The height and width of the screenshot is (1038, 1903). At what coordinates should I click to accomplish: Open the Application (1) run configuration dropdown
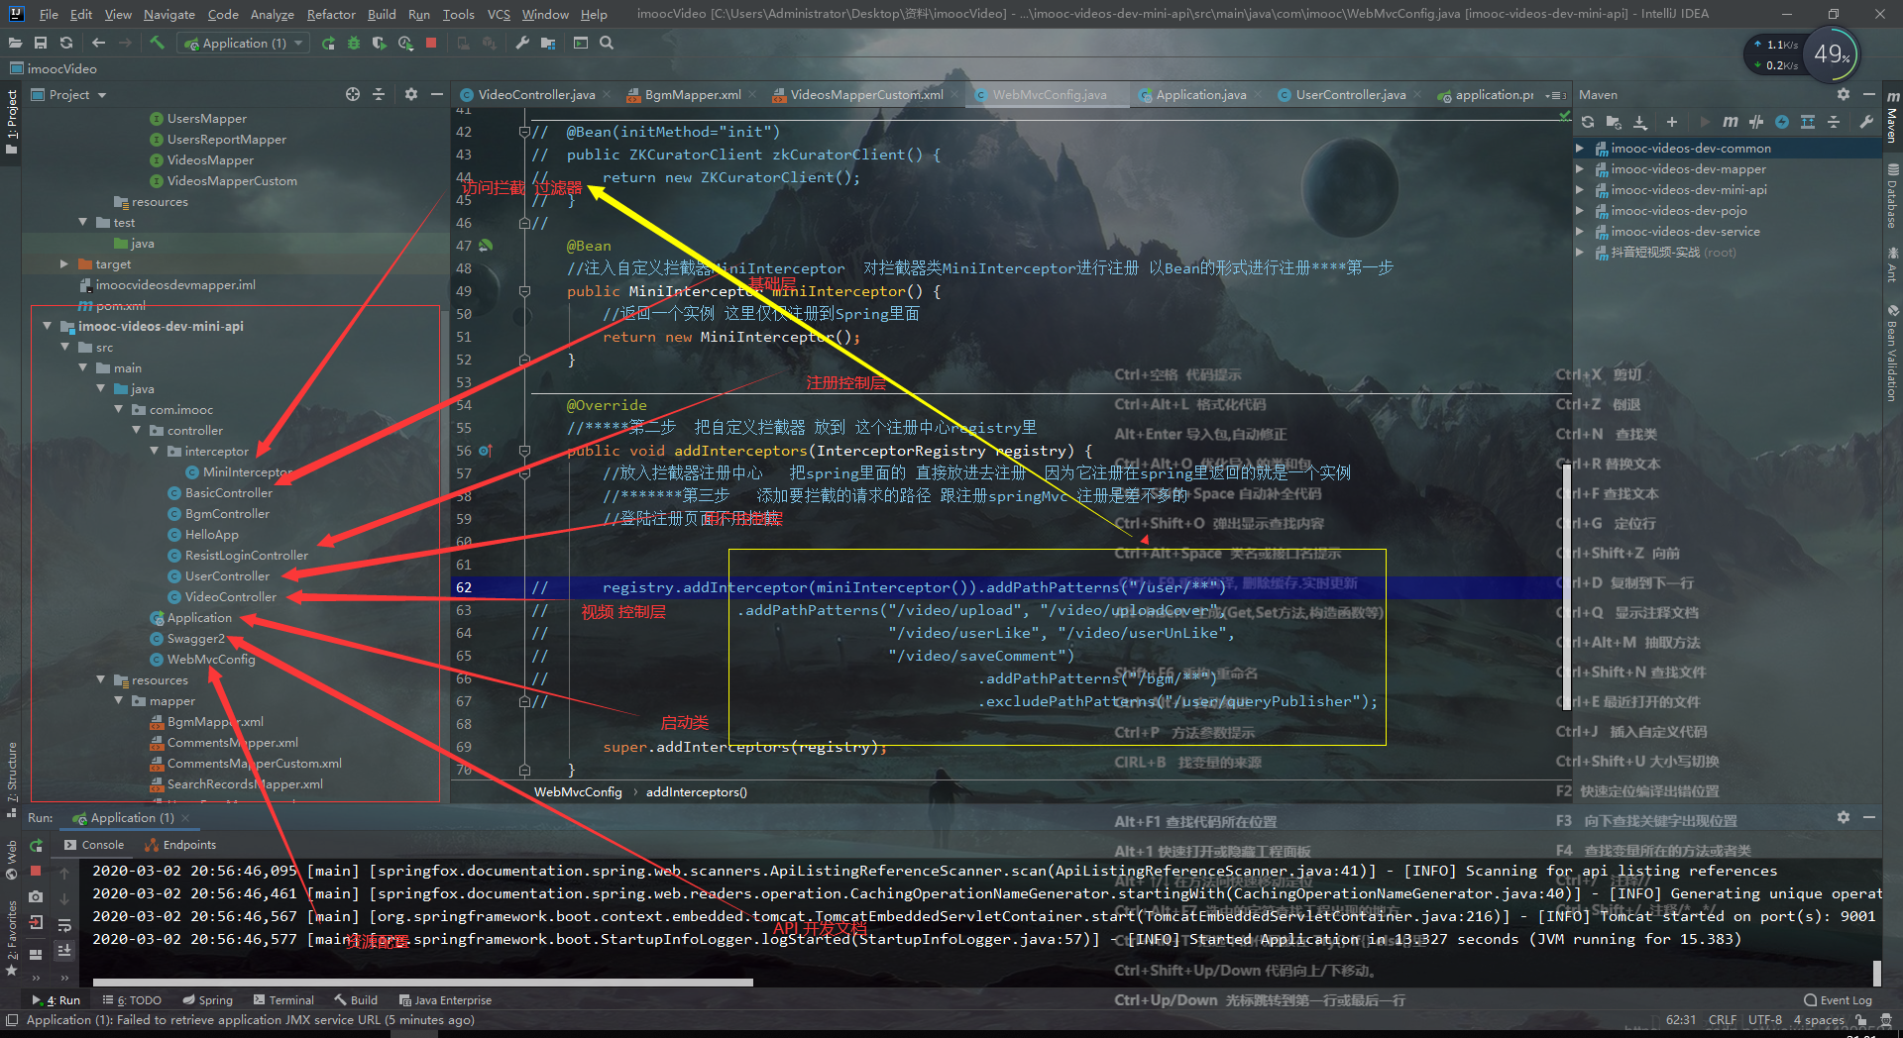(x=244, y=43)
